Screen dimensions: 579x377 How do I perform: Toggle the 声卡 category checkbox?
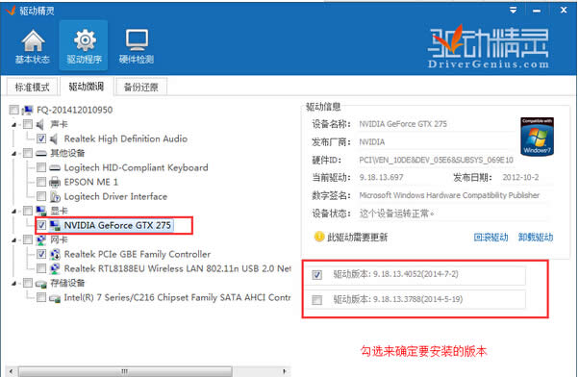tap(28, 124)
